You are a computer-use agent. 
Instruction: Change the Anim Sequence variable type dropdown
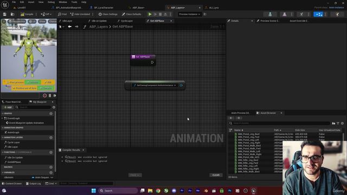click(x=42, y=177)
